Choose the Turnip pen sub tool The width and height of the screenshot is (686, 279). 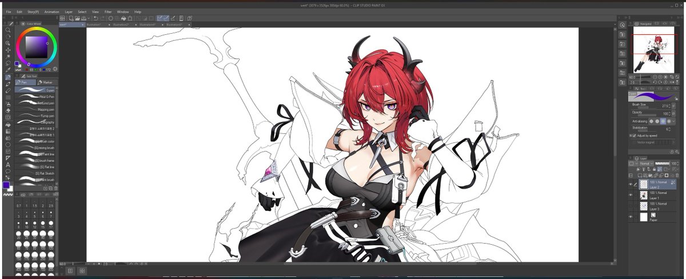point(35,115)
